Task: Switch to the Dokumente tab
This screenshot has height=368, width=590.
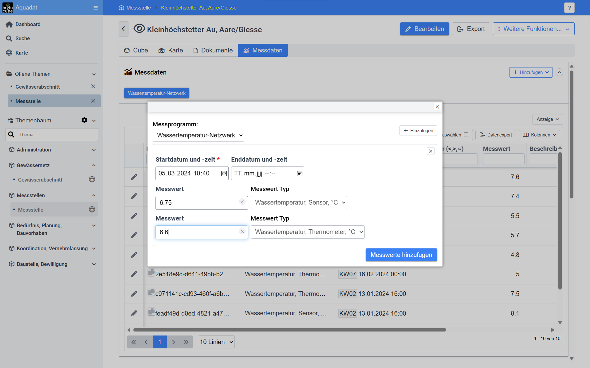Action: (x=213, y=50)
